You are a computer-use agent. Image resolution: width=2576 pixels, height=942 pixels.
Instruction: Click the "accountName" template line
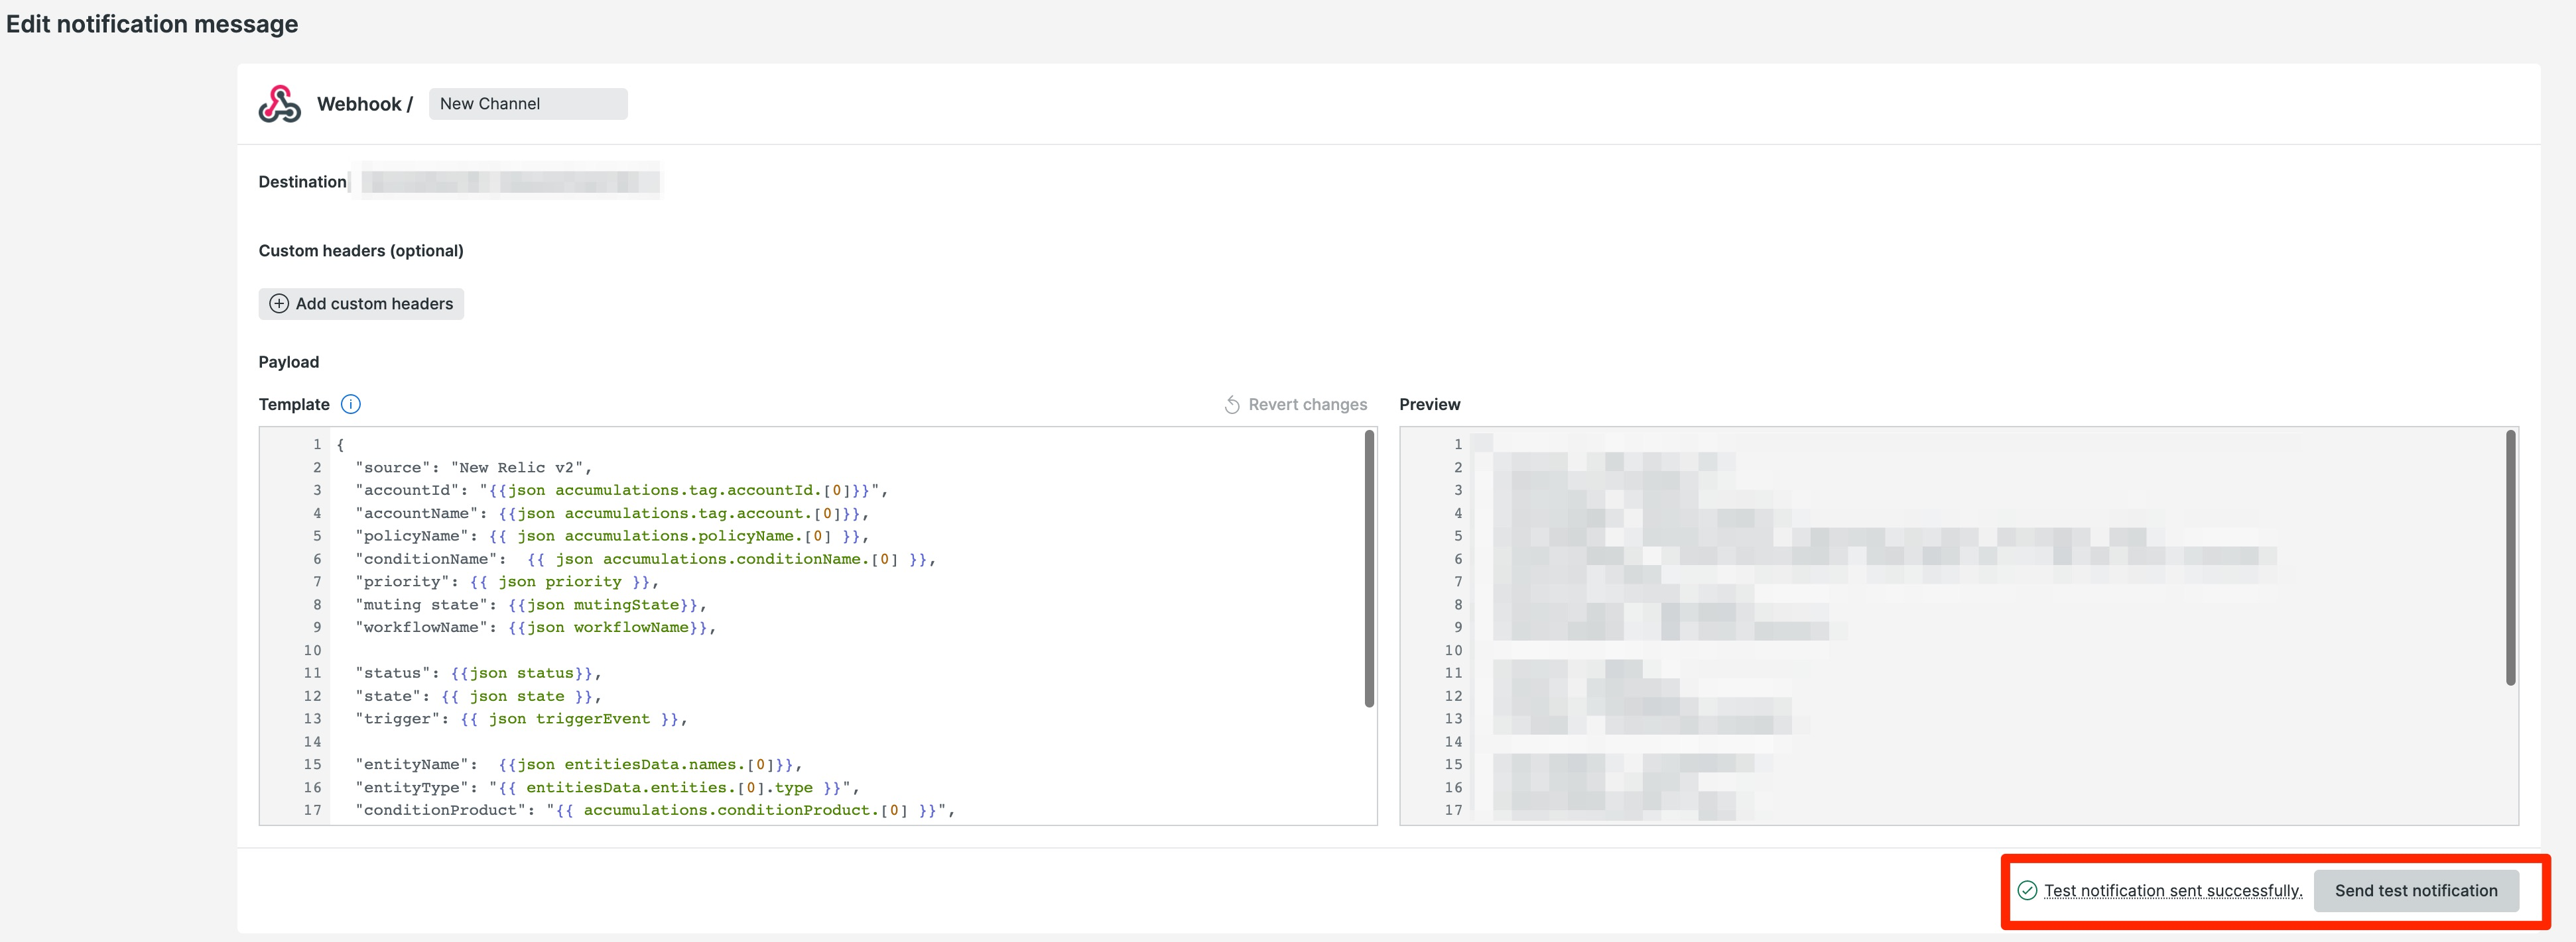[x=612, y=513]
